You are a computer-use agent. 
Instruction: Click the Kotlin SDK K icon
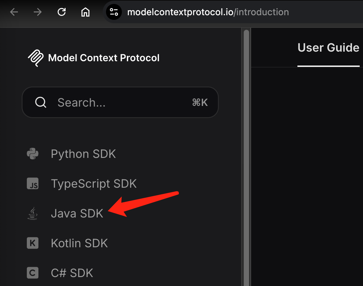tap(32, 243)
